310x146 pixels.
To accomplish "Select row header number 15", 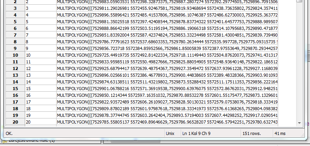I will (15, 89).
